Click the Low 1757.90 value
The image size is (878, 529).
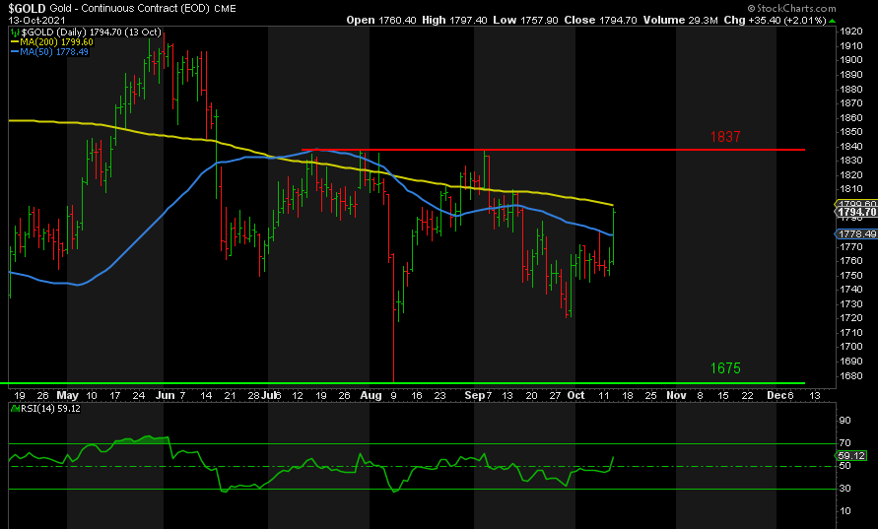(x=525, y=20)
